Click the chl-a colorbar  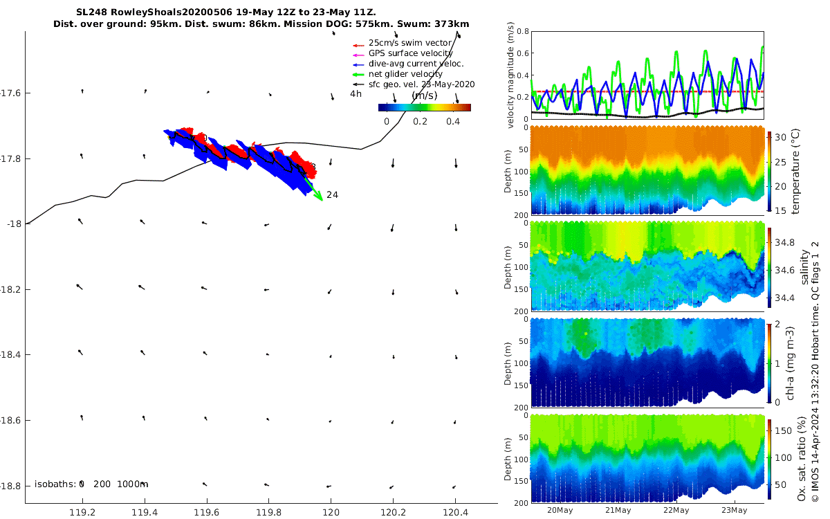tap(769, 362)
